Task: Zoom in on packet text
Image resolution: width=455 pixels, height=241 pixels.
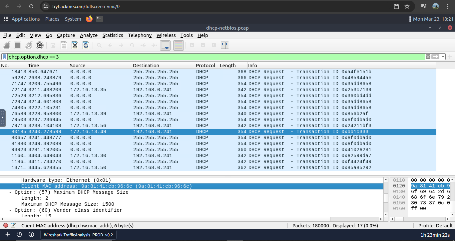Action: 192,45
